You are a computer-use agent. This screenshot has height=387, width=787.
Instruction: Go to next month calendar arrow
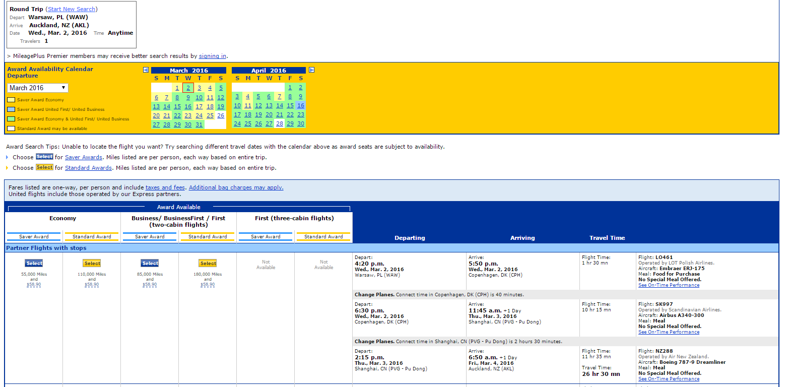(311, 70)
